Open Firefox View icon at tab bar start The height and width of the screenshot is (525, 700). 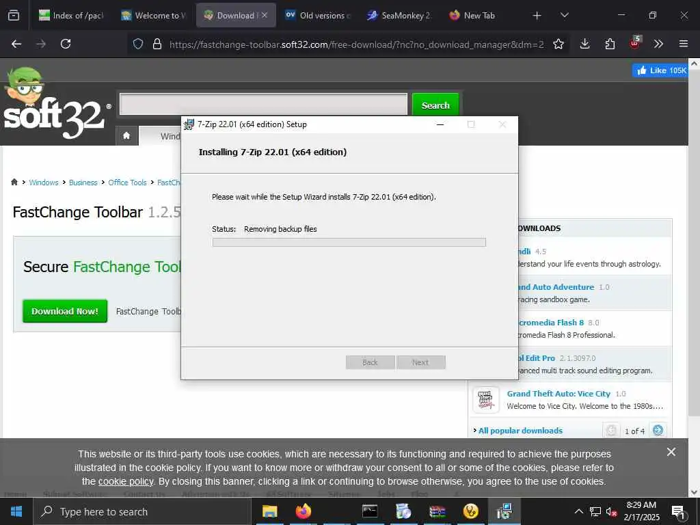pyautogui.click(x=14, y=15)
